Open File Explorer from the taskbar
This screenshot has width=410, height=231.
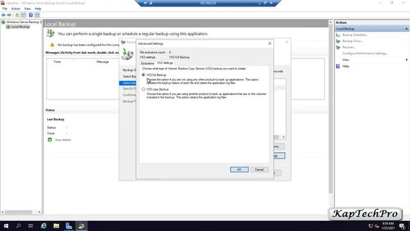coord(56,226)
